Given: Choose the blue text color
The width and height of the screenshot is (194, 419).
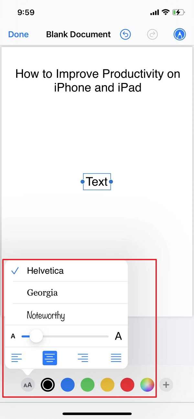Looking at the screenshot, I should click(68, 384).
